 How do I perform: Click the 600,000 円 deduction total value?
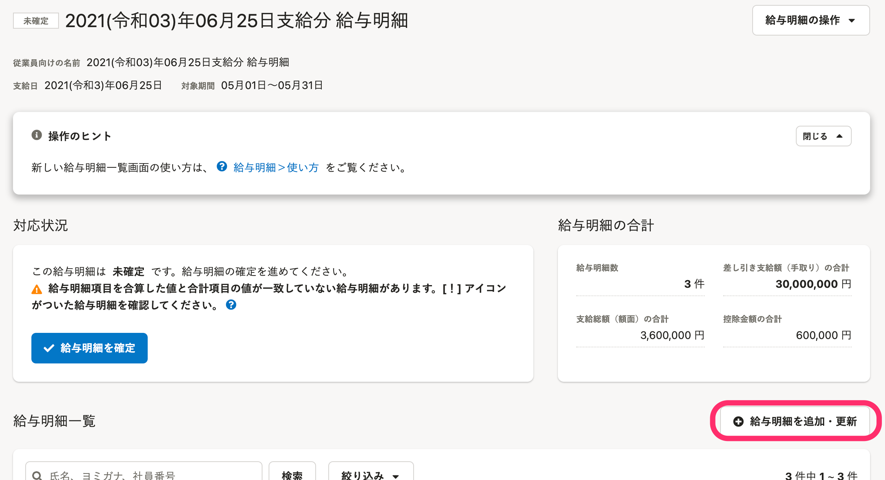click(824, 335)
